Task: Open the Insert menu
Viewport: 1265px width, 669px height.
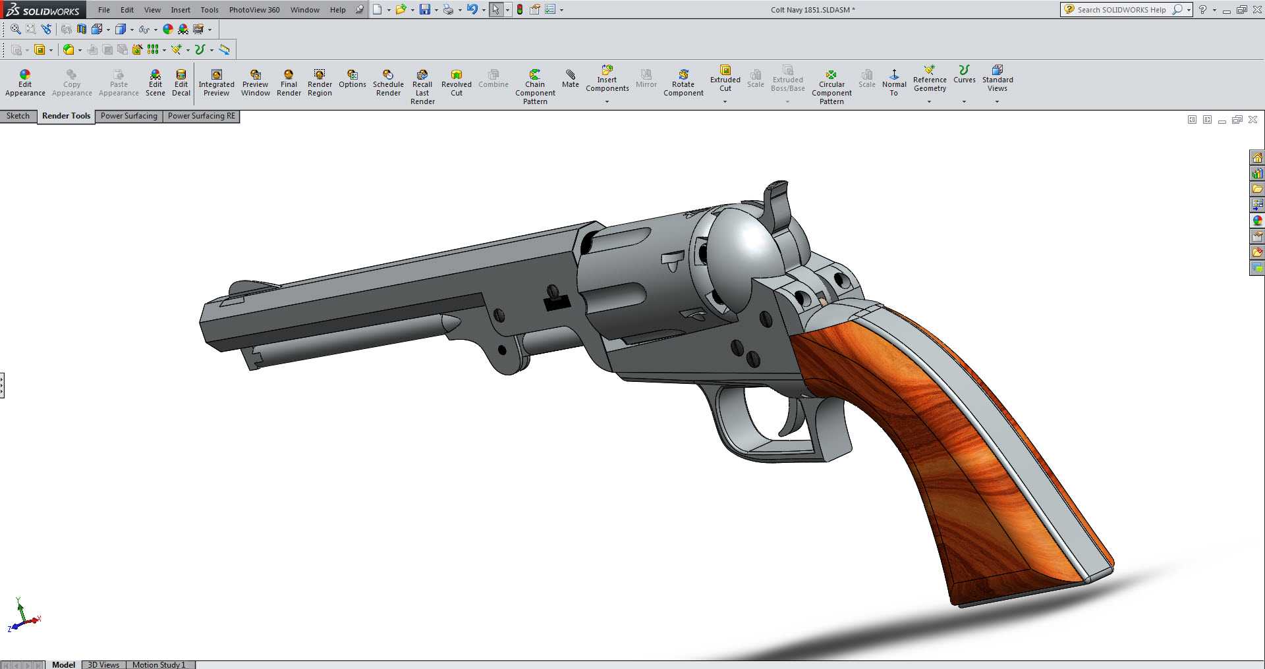Action: tap(181, 10)
